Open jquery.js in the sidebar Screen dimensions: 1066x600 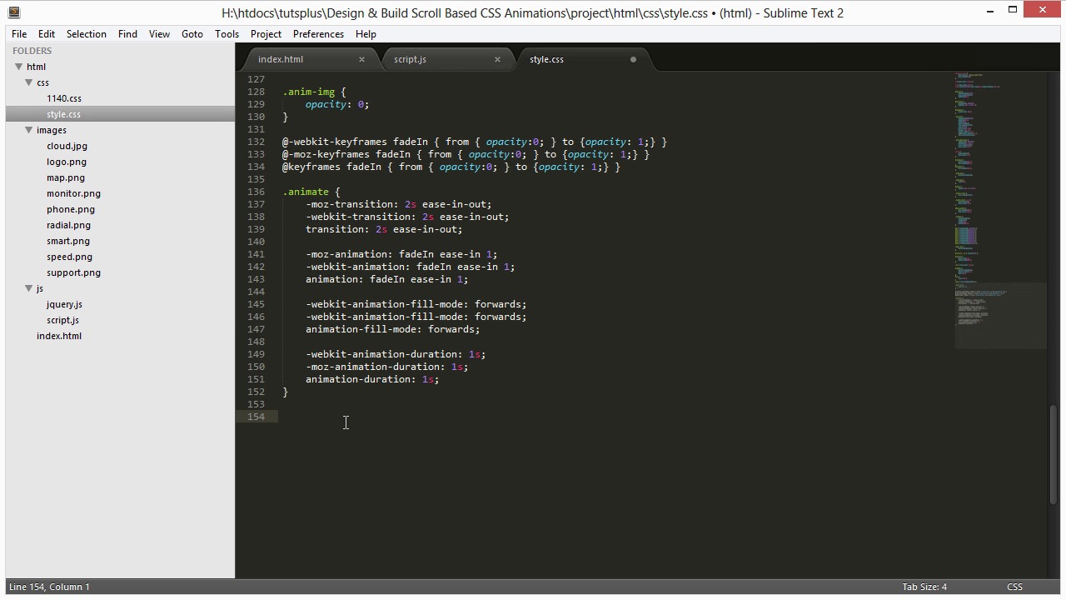(64, 304)
